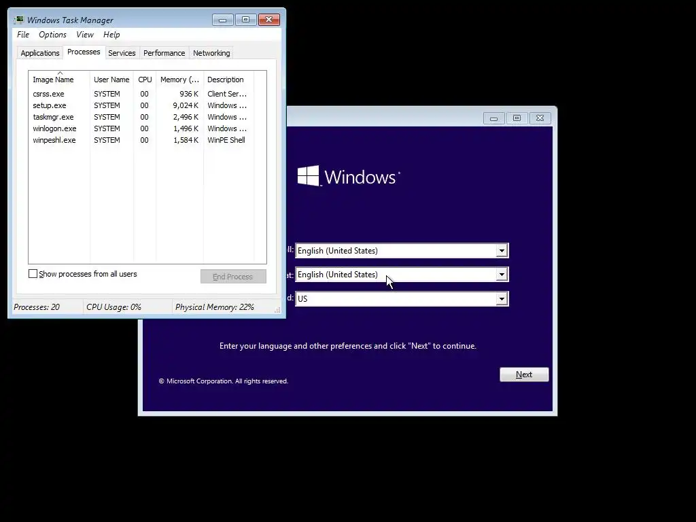The width and height of the screenshot is (696, 522).
Task: Switch to the Applications tab
Action: (x=40, y=53)
